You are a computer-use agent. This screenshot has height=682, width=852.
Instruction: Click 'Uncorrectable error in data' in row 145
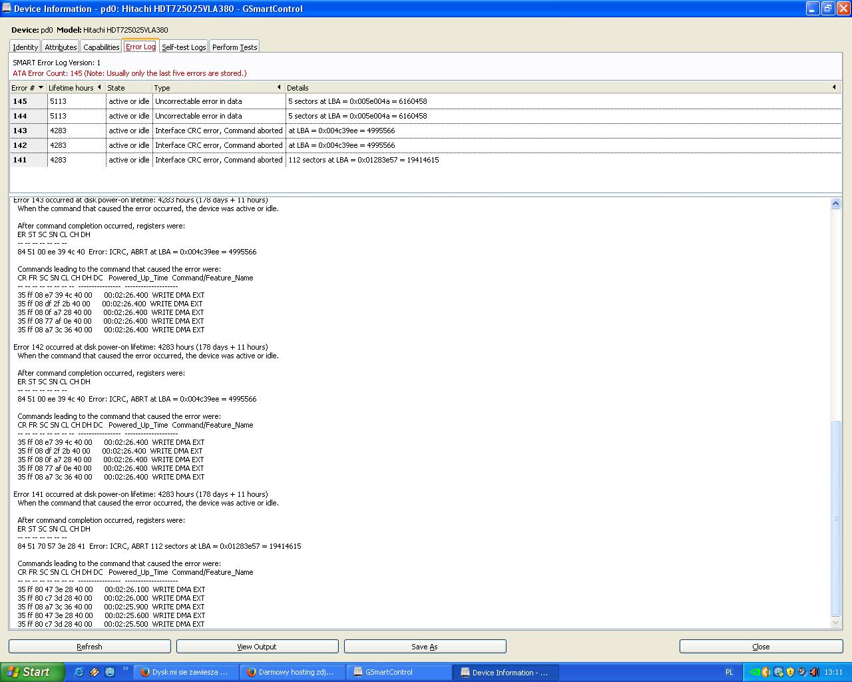tap(198, 101)
